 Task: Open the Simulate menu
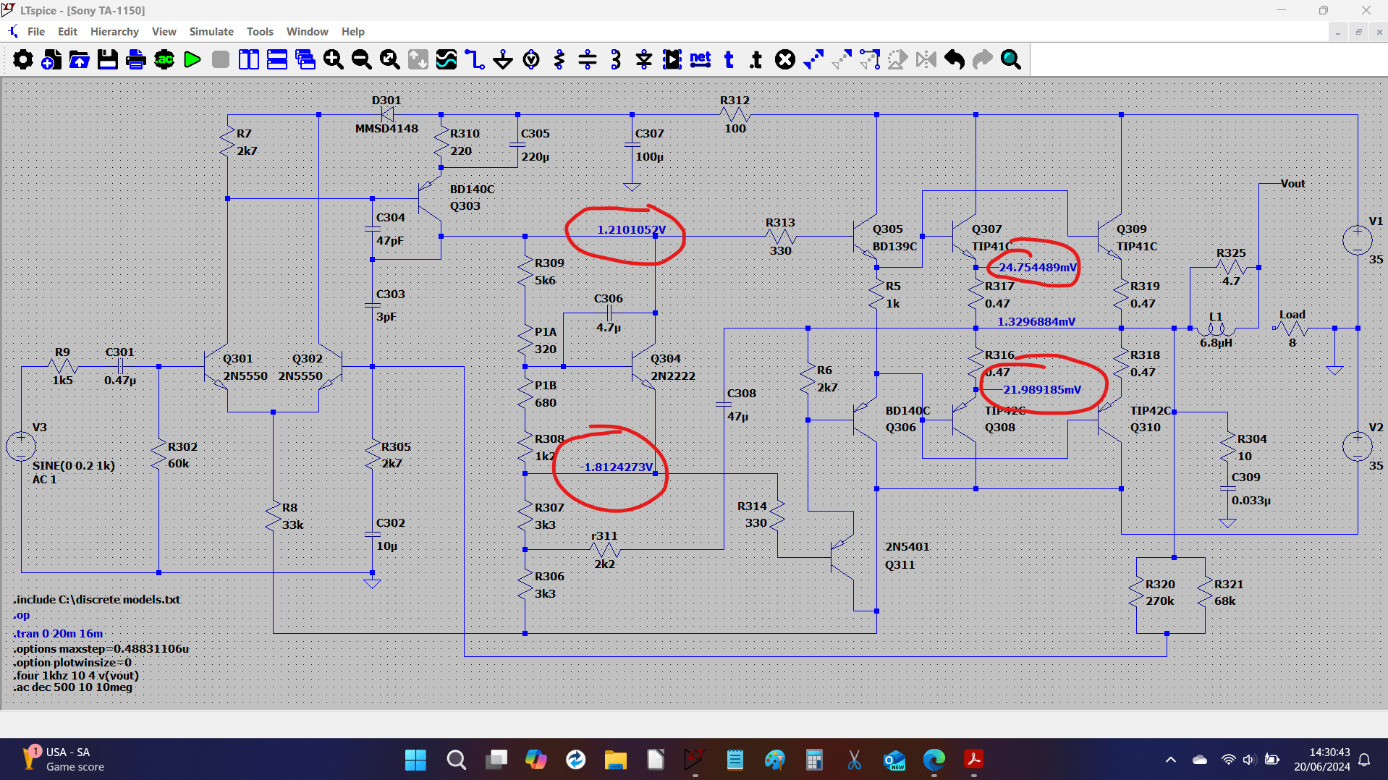211,32
